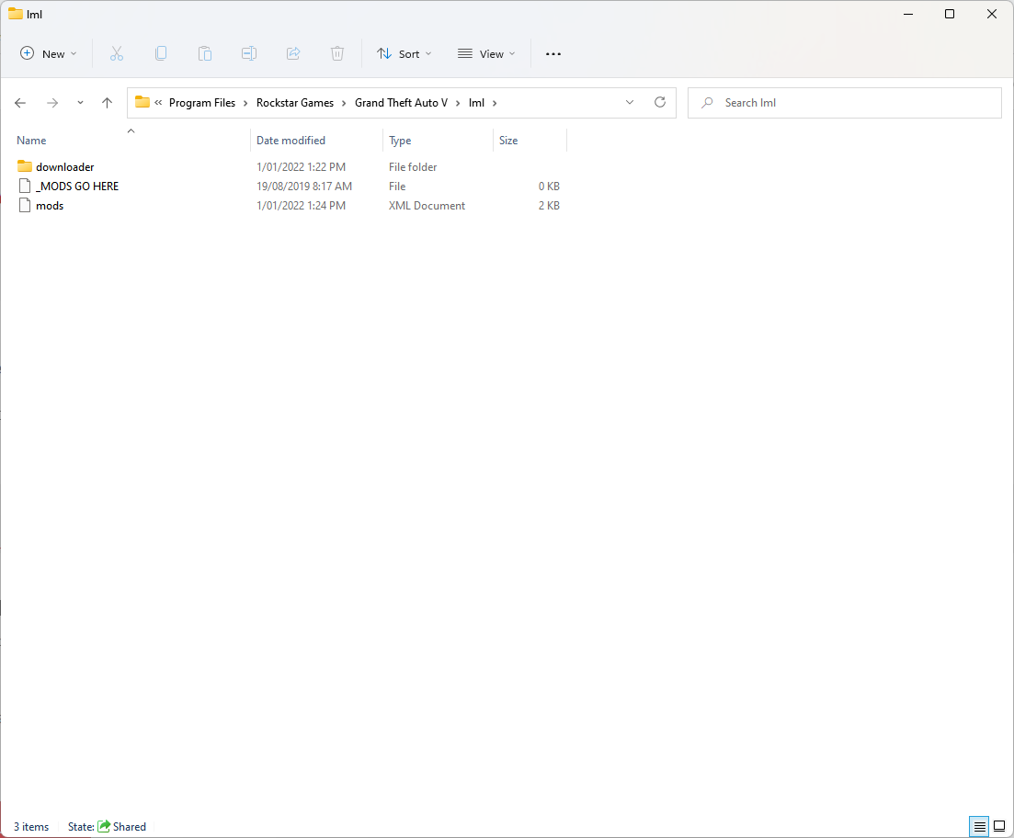Viewport: 1014px width, 838px height.
Task: Click the Paste clipboard icon
Action: tap(205, 54)
